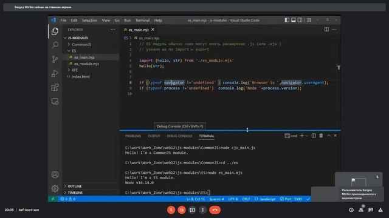Expand the CommonJS folder
Viewport: 389px width, 218px height.
coord(81,44)
